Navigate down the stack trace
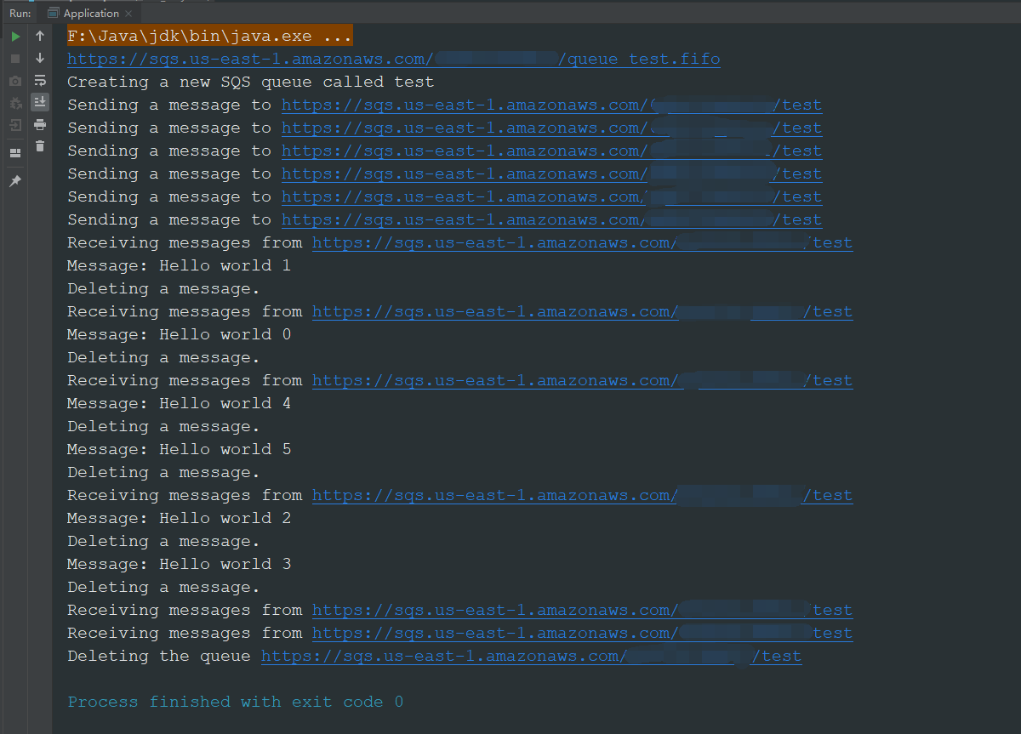The image size is (1021, 734). point(39,59)
